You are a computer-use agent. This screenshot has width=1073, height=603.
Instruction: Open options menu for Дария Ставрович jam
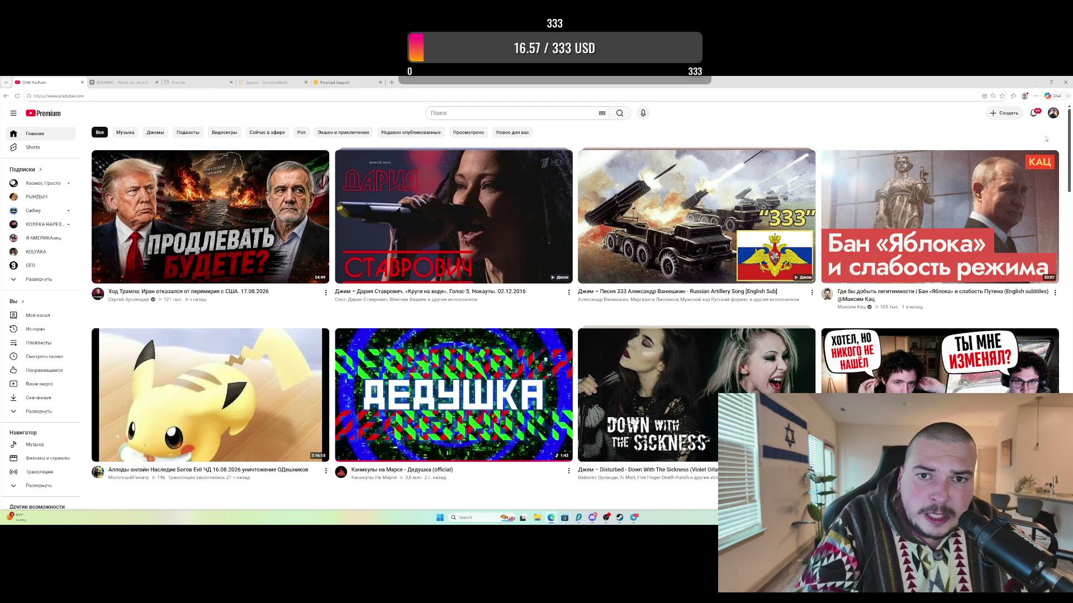tap(569, 293)
